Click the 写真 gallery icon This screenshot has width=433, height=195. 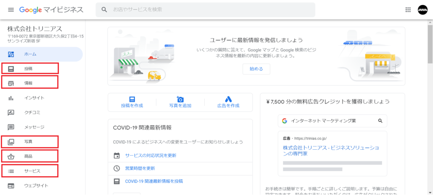(11, 142)
